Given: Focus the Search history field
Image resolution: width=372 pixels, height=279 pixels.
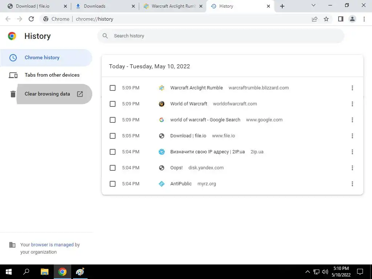Looking at the screenshot, I should [x=221, y=36].
